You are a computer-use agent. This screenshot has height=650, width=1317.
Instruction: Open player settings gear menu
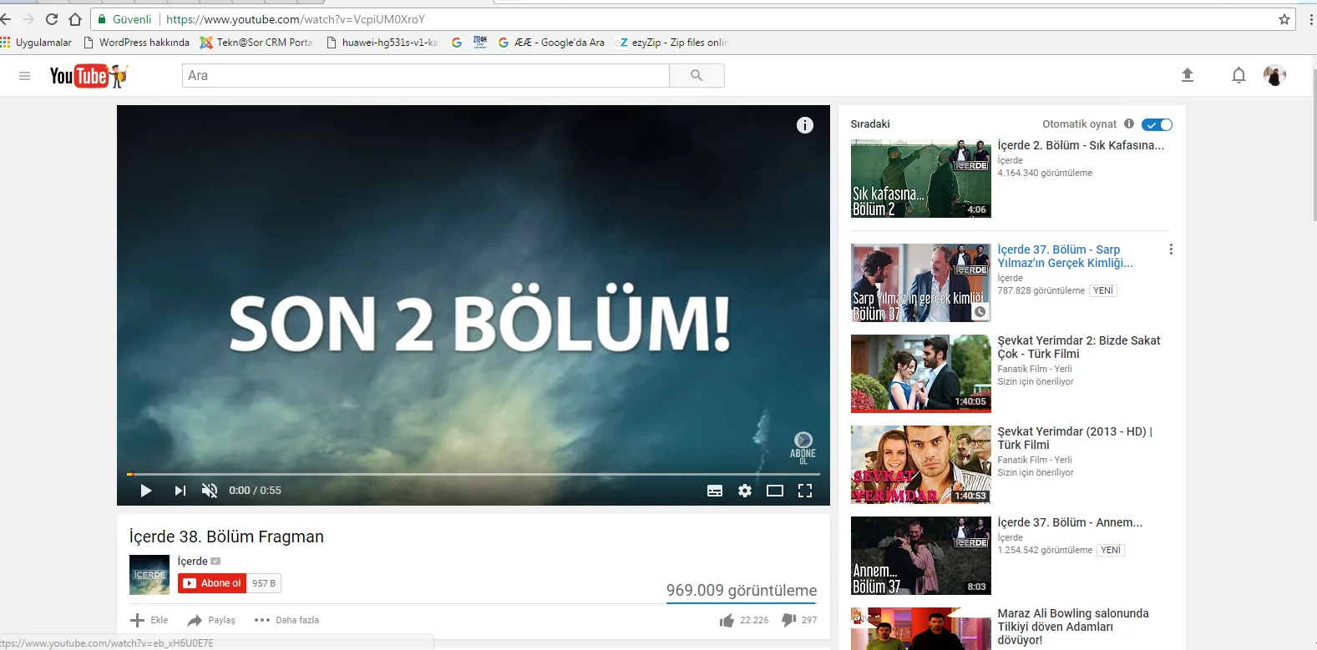coord(745,491)
